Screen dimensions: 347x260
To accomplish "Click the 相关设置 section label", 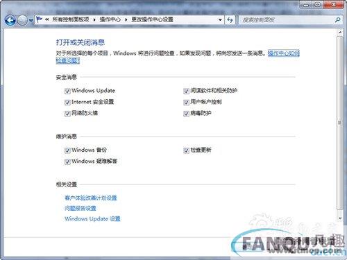I will (67, 184).
